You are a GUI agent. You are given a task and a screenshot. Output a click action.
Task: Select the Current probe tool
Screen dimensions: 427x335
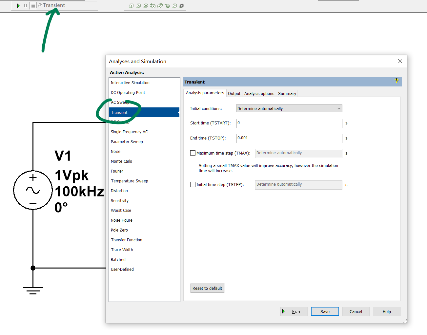[139, 6]
